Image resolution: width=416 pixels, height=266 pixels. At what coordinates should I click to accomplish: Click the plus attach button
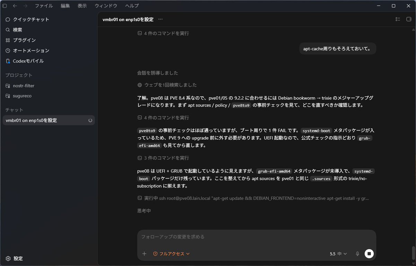coord(145,254)
